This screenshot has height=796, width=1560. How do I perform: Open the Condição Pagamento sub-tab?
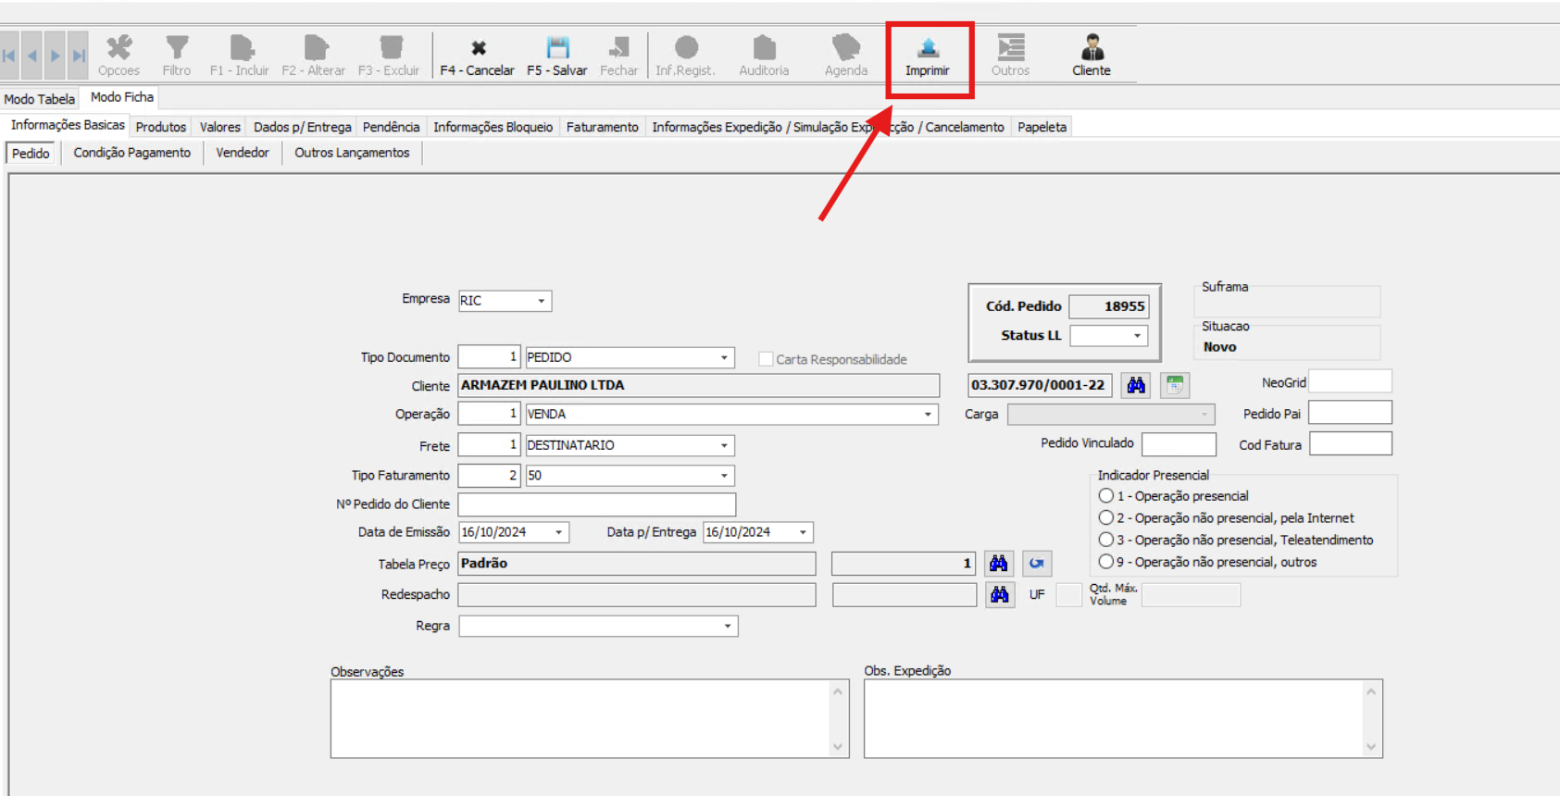pos(132,153)
